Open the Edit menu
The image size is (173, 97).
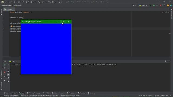coord(11,2)
